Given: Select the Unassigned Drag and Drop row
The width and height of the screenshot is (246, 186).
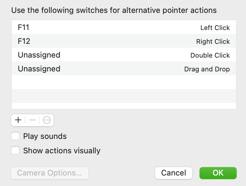Looking at the screenshot, I should pyautogui.click(x=124, y=68).
